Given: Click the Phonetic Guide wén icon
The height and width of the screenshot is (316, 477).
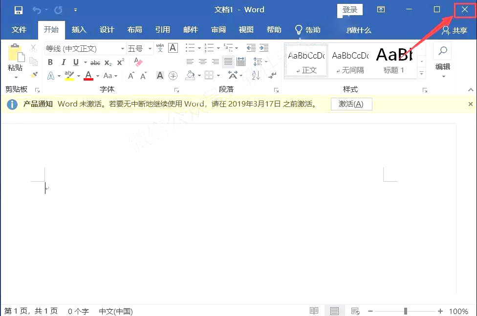Looking at the screenshot, I should point(160,48).
